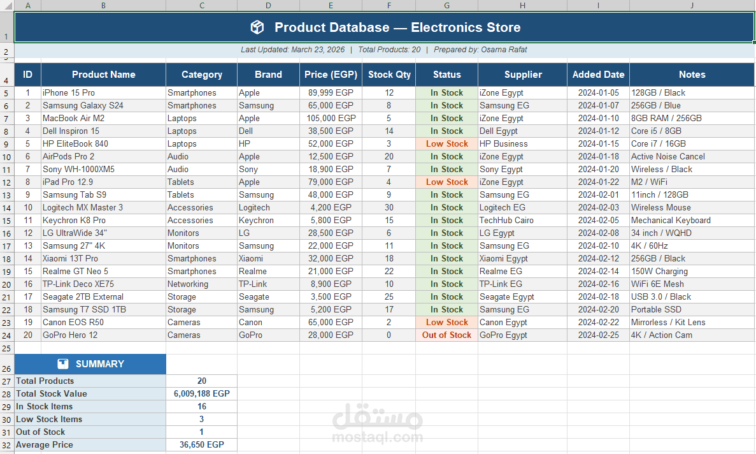Select the Sony WH-1000XM5 cell
This screenshot has width=756, height=454.
click(x=104, y=170)
